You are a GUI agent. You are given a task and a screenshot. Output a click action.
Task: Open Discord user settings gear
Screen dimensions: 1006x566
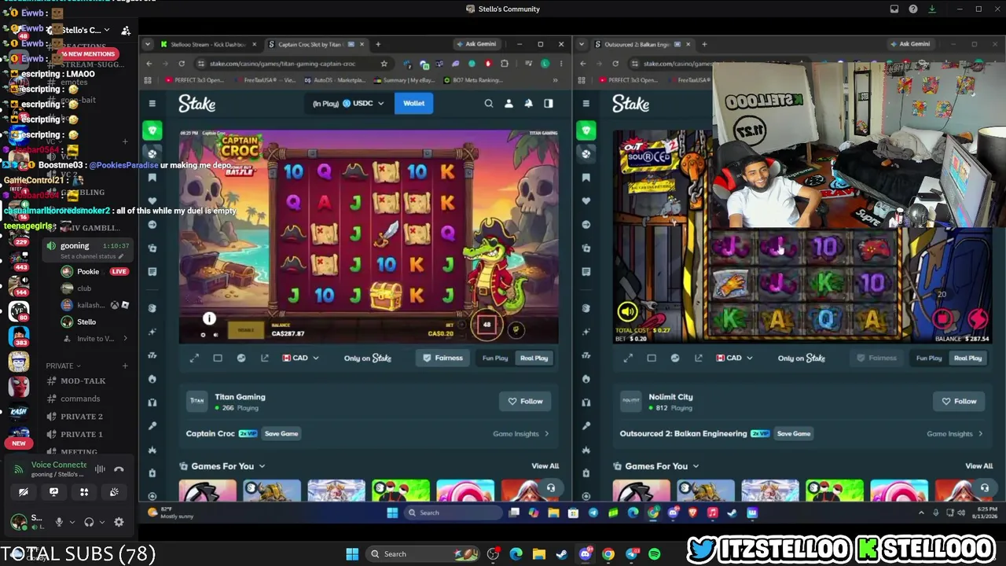(x=119, y=522)
